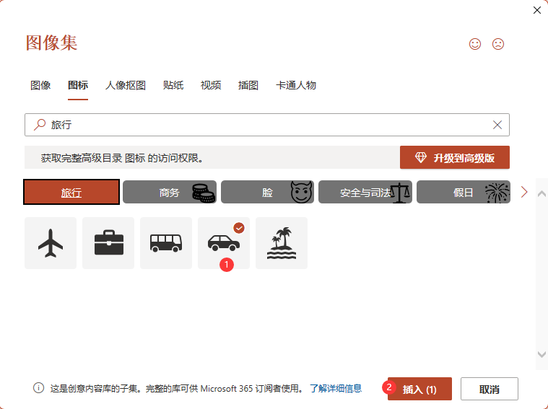
Task: Show more categories with right chevron
Action: pyautogui.click(x=524, y=192)
